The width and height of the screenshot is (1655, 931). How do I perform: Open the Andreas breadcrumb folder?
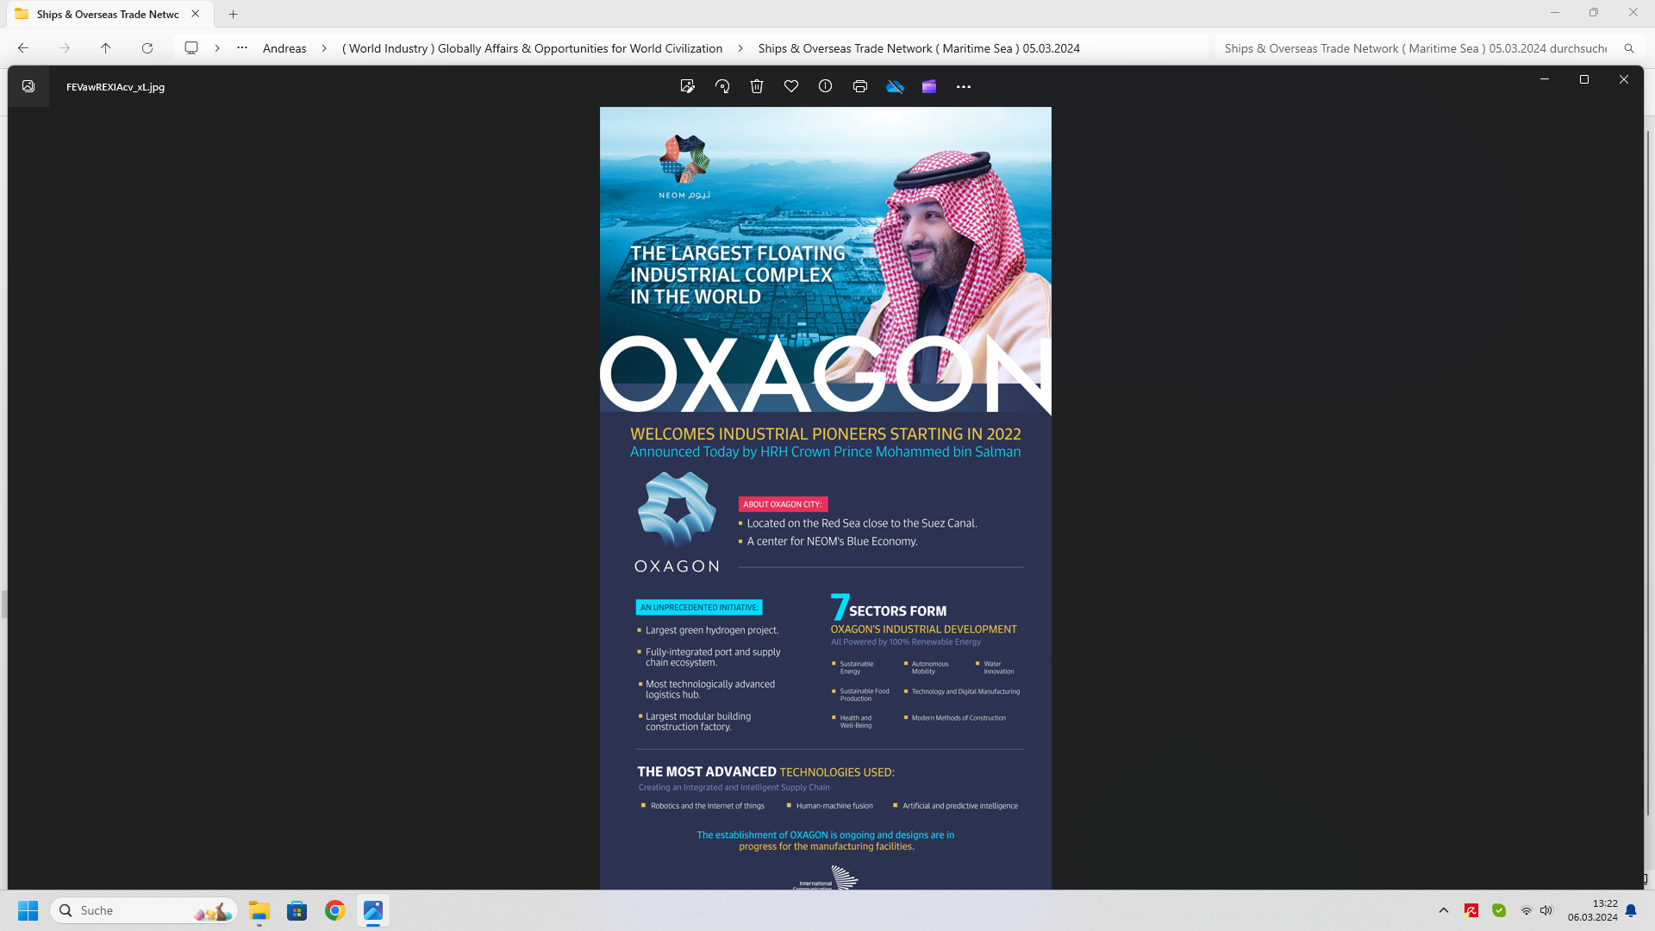tap(284, 48)
